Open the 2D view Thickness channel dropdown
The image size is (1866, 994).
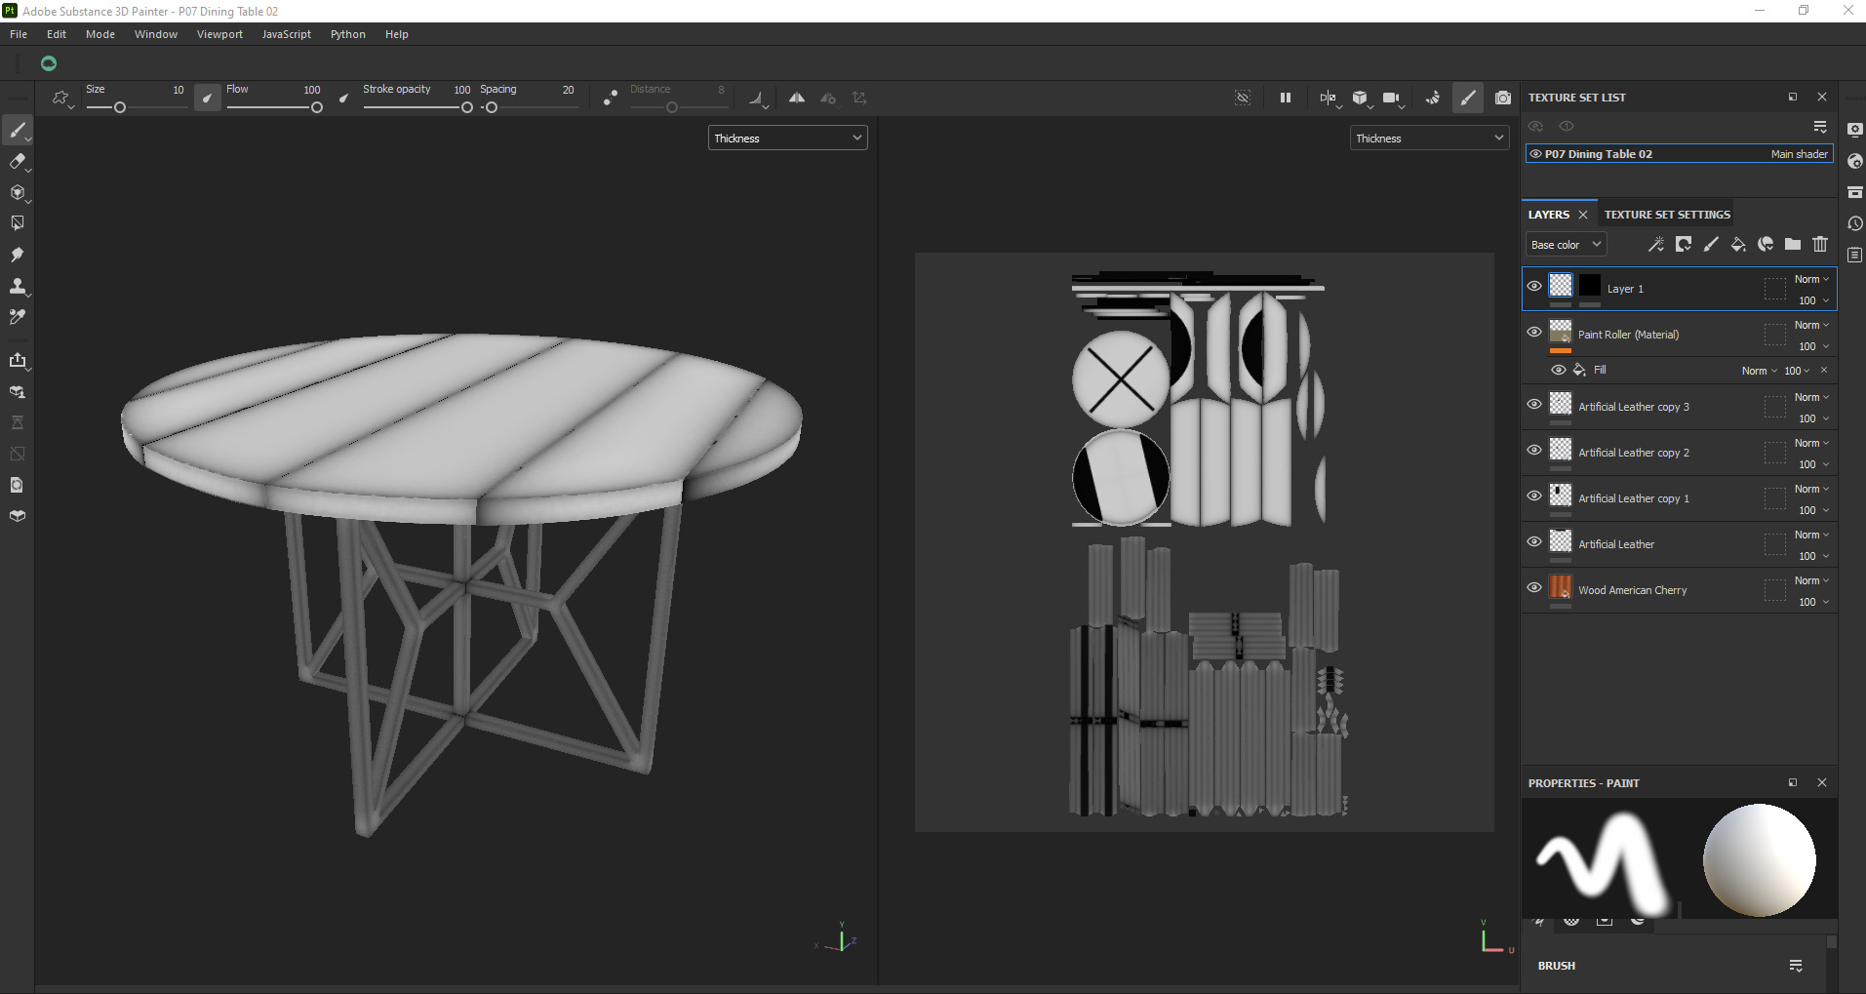pyautogui.click(x=1429, y=139)
